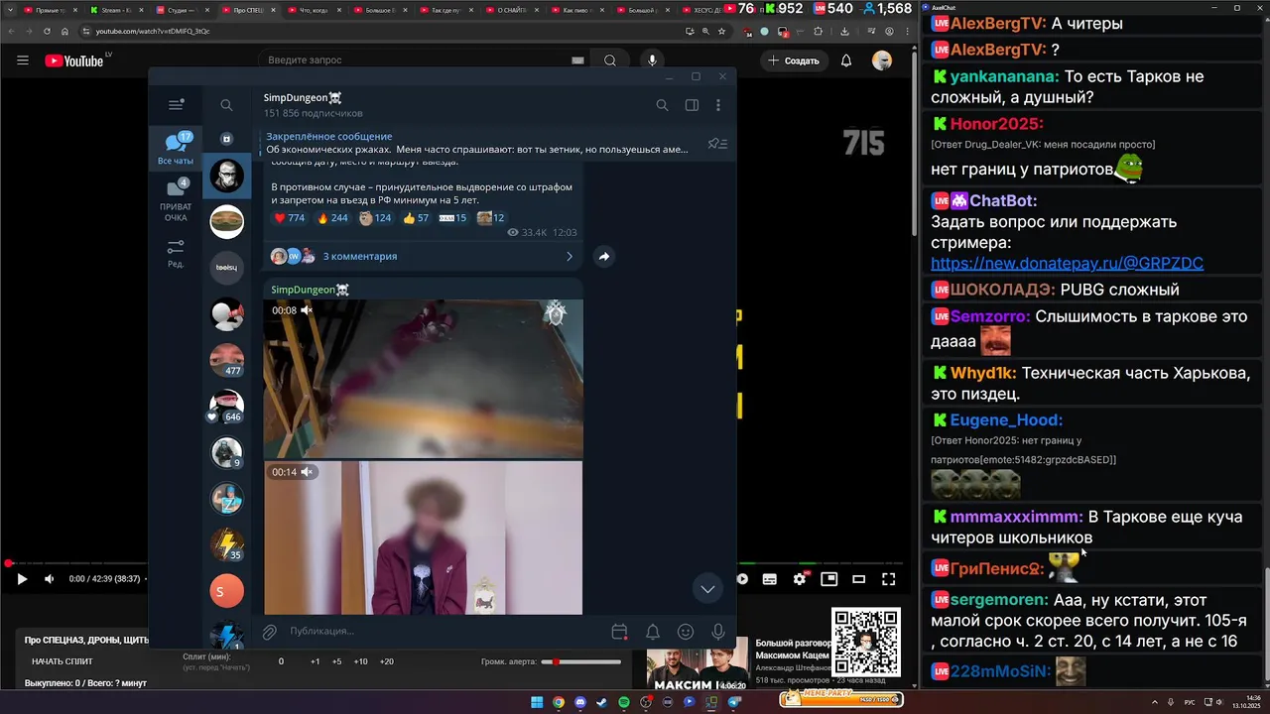Open chat with orange S avatar
1270x714 pixels.
point(227,591)
